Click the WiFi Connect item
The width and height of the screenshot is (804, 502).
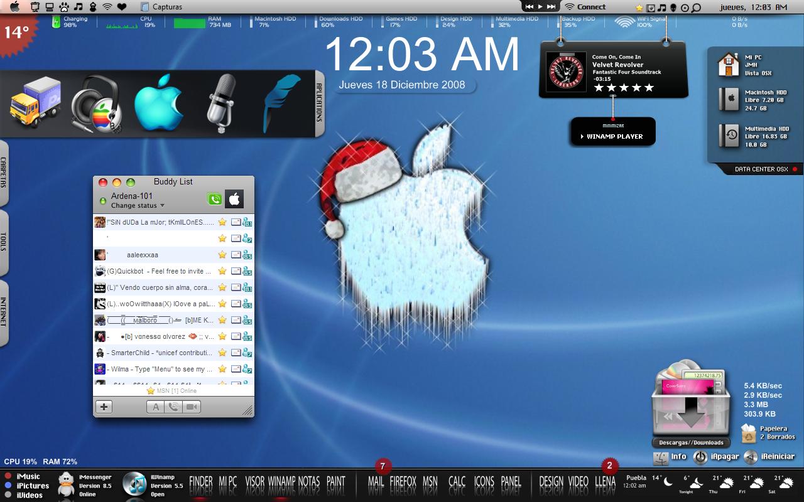[x=585, y=7]
